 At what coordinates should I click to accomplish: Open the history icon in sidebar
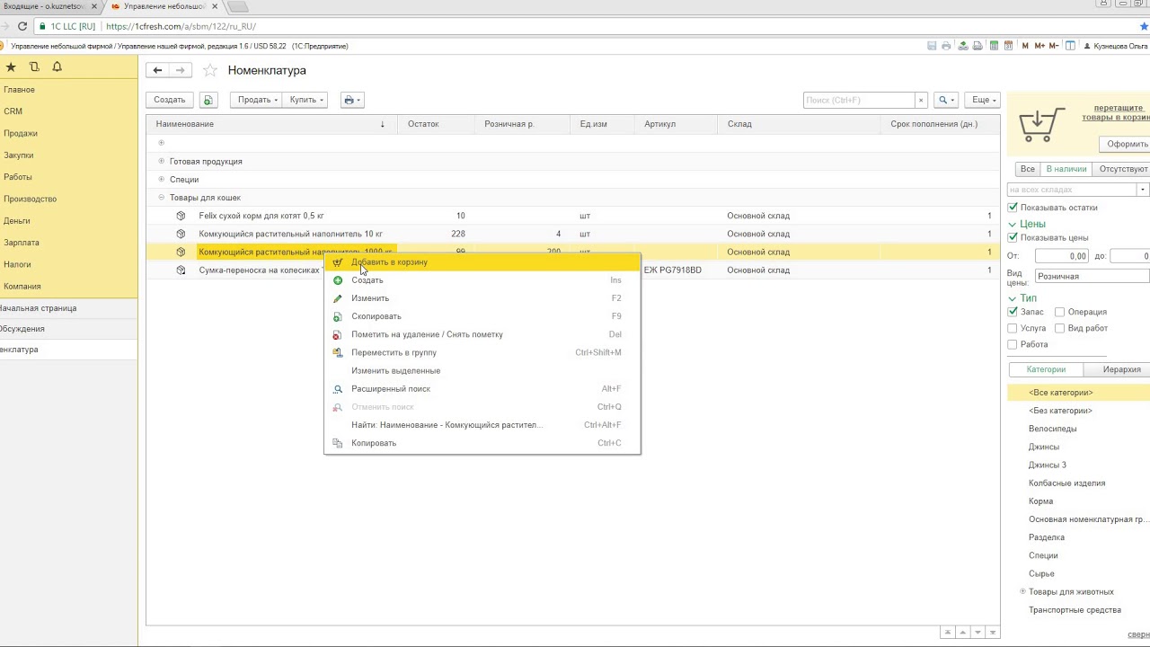coord(34,67)
